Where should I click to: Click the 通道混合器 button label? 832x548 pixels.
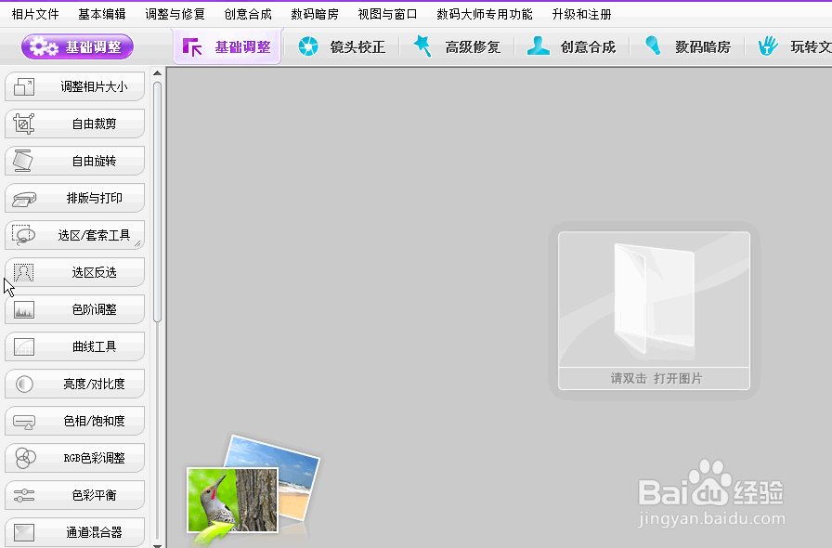[x=94, y=532]
